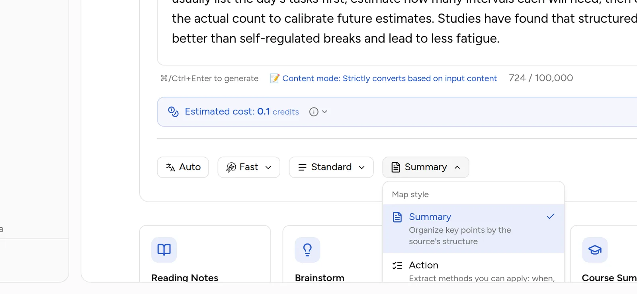The image size is (637, 294).
Task: Select the Auto language button
Action: (x=183, y=167)
